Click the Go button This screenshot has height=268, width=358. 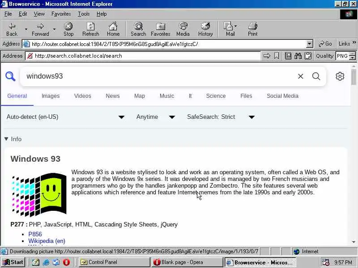(x=325, y=44)
